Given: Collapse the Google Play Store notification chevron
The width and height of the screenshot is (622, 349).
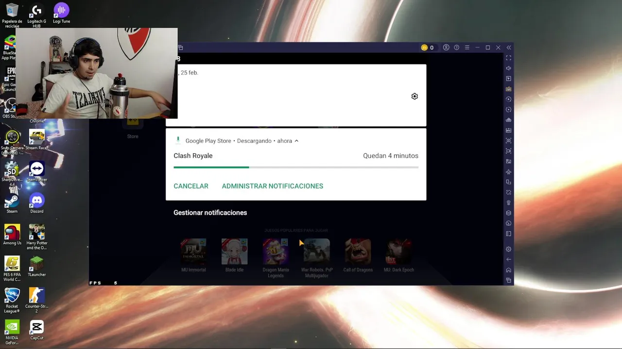Looking at the screenshot, I should pyautogui.click(x=296, y=141).
